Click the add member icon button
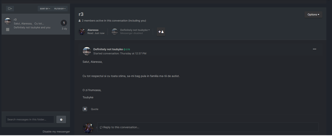Screen dimensions: 332x136 click(x=161, y=32)
